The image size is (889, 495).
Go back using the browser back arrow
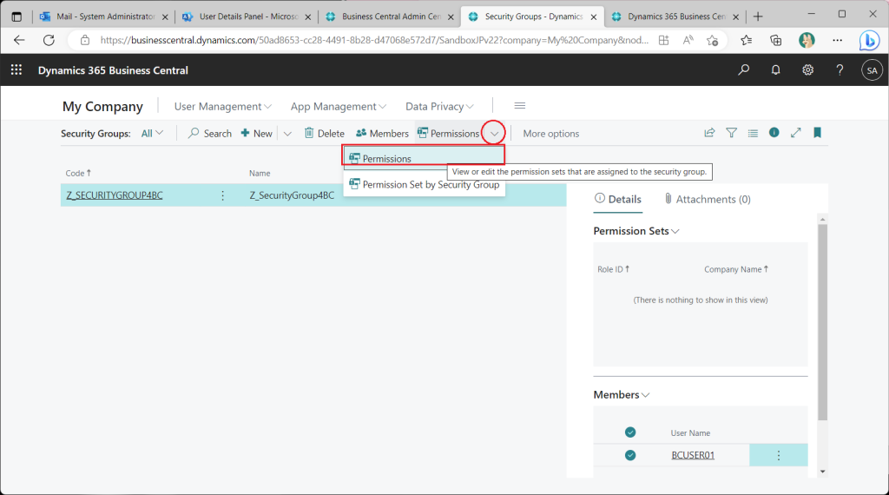pyautogui.click(x=19, y=40)
